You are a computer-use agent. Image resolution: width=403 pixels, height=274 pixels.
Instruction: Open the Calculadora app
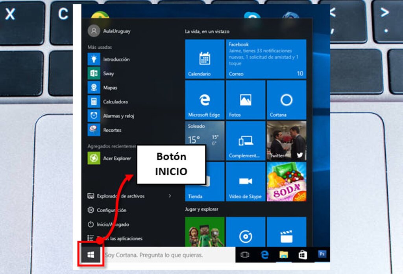click(x=108, y=102)
